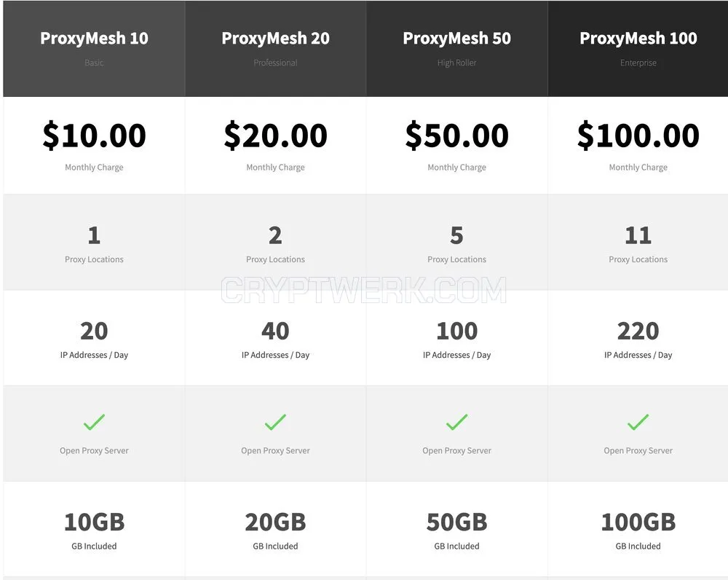The width and height of the screenshot is (728, 580).
Task: Click the 100GB included value
Action: 638,522
